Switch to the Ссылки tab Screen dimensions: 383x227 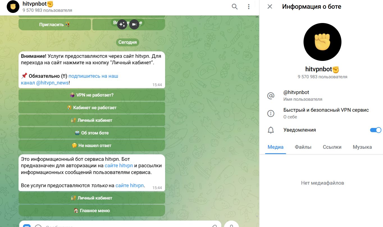(x=332, y=147)
